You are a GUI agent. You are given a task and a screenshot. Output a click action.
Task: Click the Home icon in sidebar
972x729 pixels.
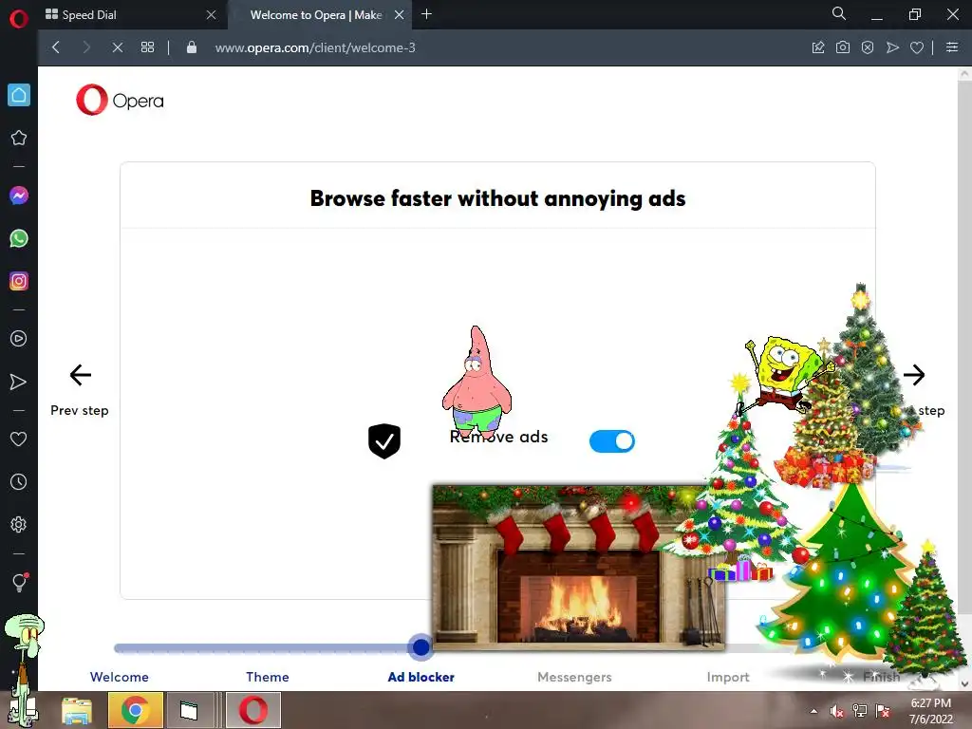(19, 95)
